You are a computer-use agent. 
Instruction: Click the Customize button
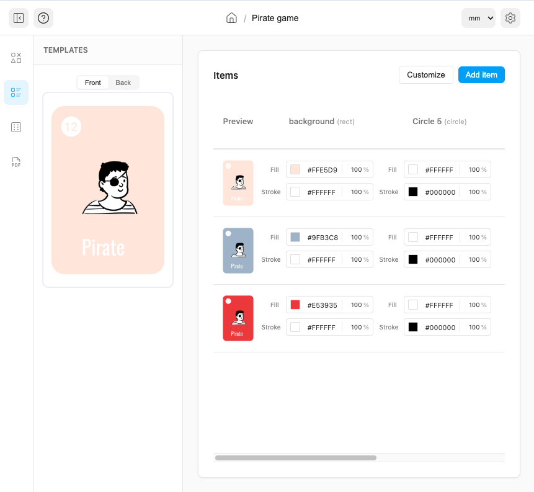(425, 74)
